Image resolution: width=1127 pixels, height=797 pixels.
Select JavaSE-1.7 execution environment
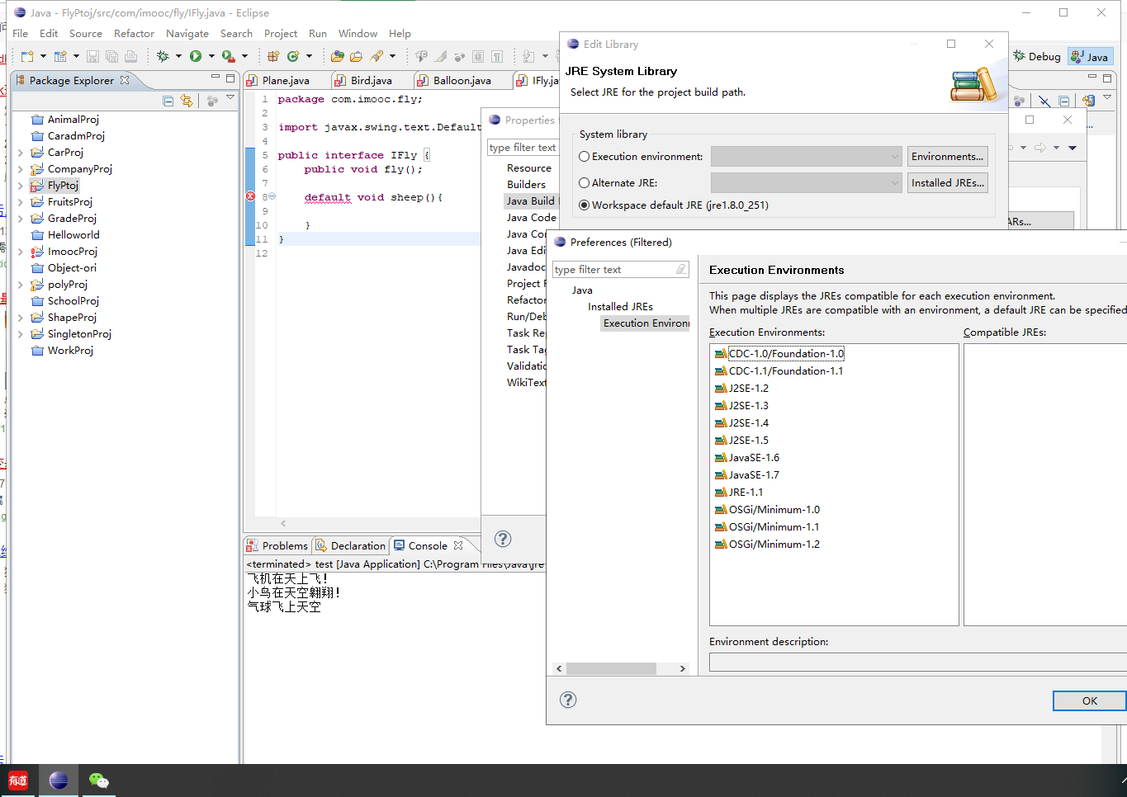(x=753, y=474)
